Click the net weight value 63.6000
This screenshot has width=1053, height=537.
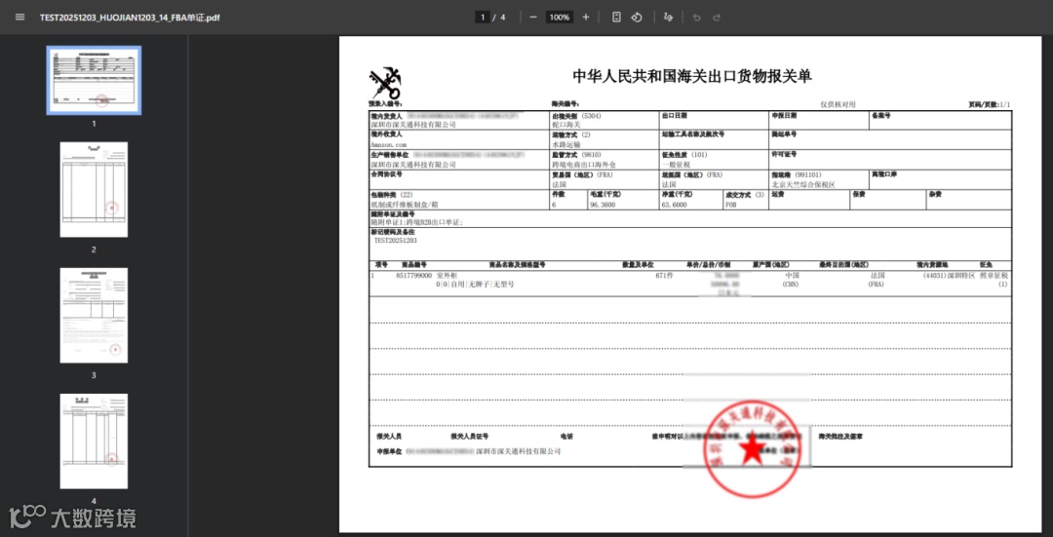(x=675, y=205)
